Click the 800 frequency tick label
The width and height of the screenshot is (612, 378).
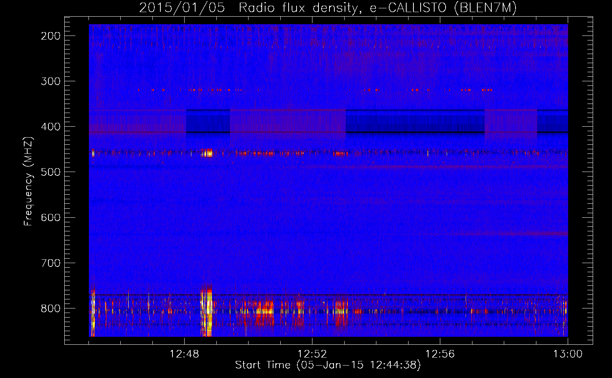51,308
